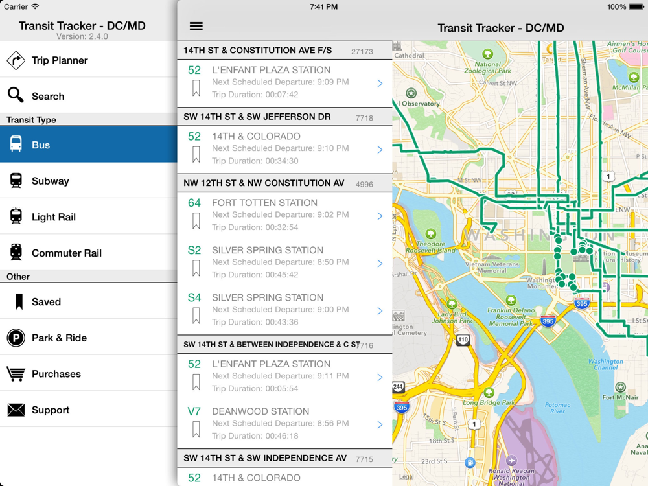Click the Search magnifying glass icon
The height and width of the screenshot is (486, 648).
[16, 95]
